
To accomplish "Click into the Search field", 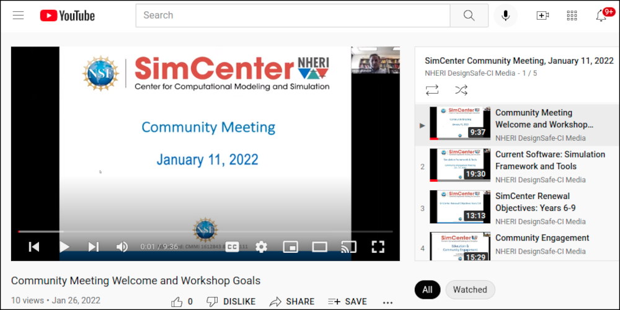I will point(293,15).
